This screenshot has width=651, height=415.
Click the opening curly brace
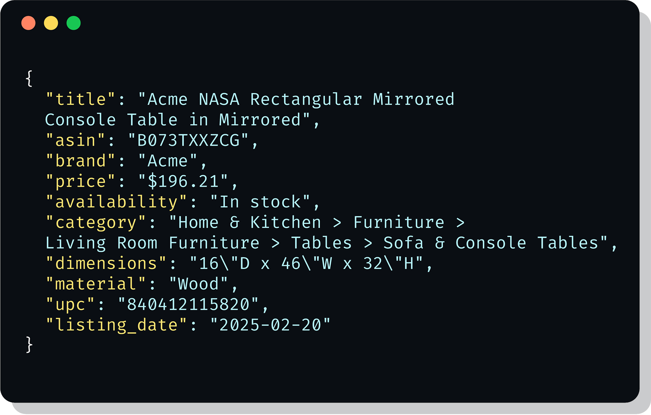[29, 79]
